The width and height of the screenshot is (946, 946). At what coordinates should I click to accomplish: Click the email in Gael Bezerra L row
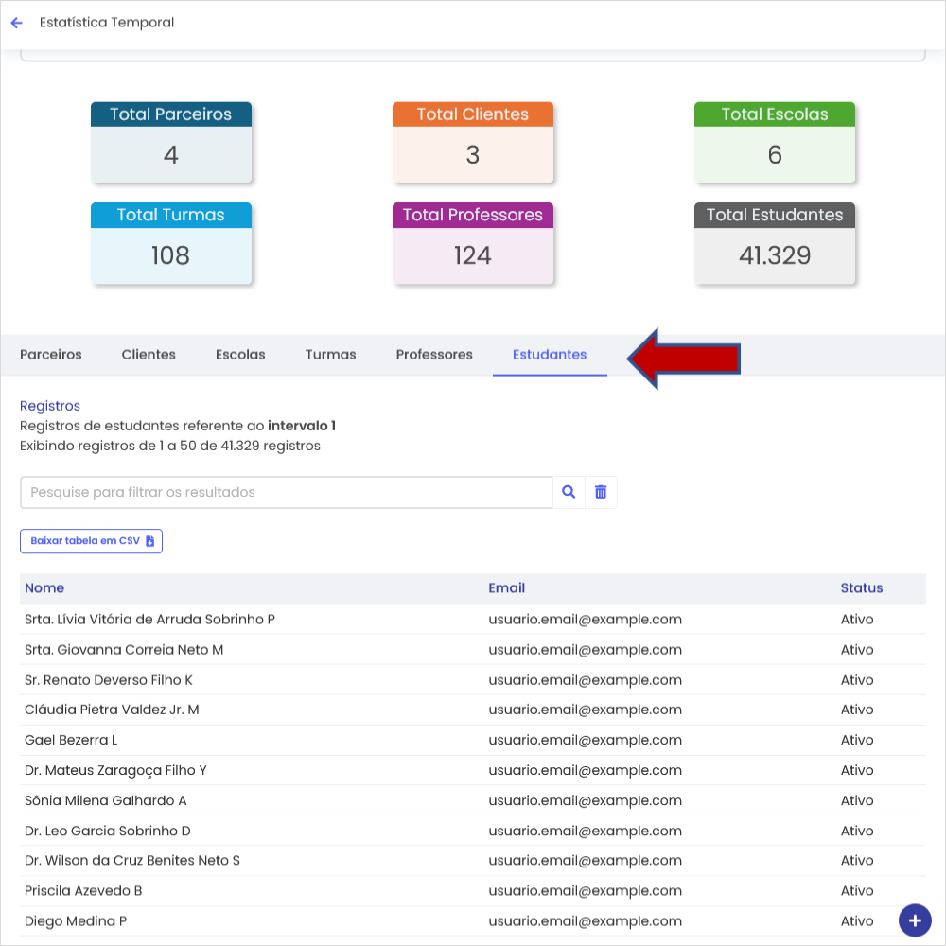point(586,741)
